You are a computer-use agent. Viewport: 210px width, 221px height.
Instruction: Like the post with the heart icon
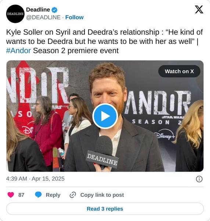point(11,195)
